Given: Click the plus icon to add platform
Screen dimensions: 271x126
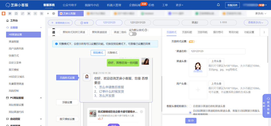Looking at the screenshot, I should pyautogui.click(x=48, y=13).
